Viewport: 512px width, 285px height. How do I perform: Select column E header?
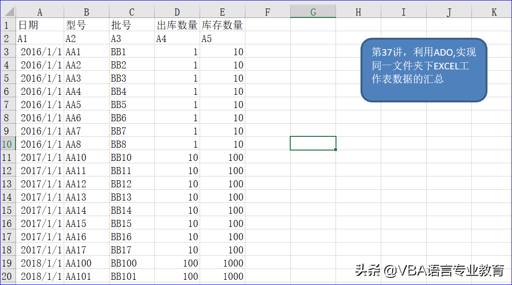tap(222, 12)
